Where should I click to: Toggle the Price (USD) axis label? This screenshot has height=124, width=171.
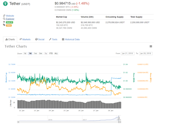click(x=134, y=77)
